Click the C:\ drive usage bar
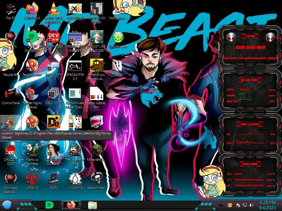This screenshot has width=282, height=211. tap(238, 174)
